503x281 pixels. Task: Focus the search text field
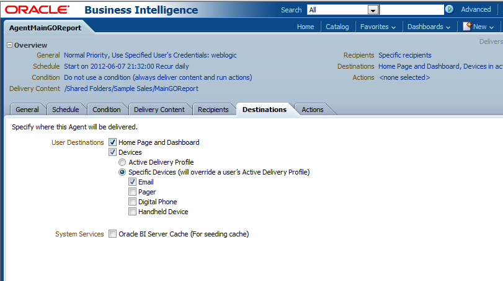coord(412,10)
